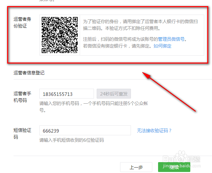Image resolution: width=212 pixels, height=173 pixels.
Task: Click the 运营者身份验证 label text
Action: (x=22, y=22)
